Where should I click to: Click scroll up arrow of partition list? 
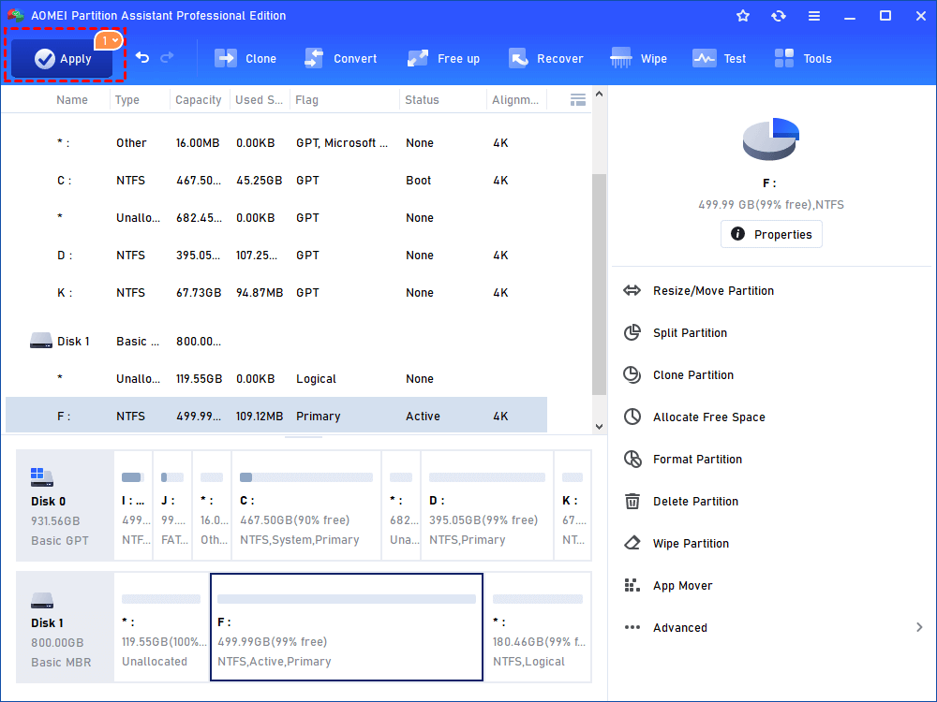[x=599, y=95]
